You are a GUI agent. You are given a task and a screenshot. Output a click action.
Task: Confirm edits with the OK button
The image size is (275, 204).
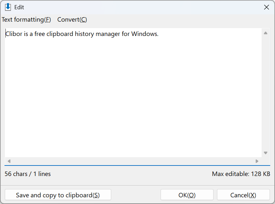(x=187, y=195)
